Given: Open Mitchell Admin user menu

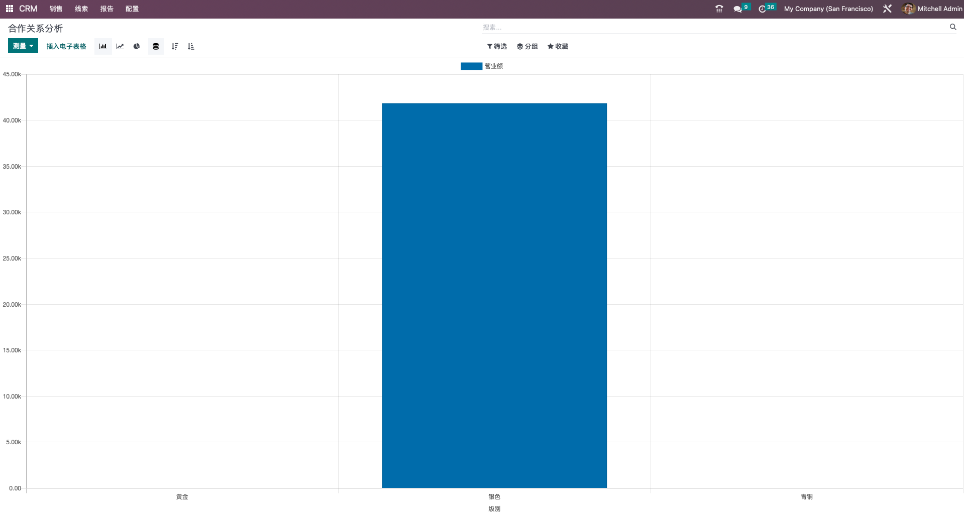Looking at the screenshot, I should click(933, 9).
